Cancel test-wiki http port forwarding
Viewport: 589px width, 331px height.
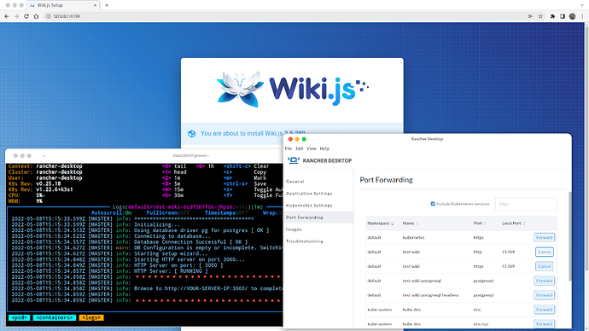545,252
